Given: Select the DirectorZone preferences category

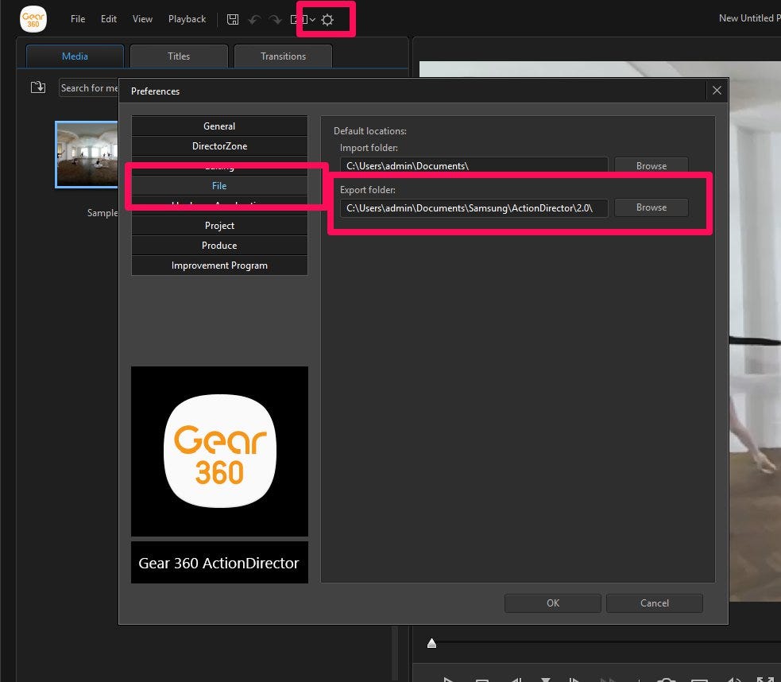Looking at the screenshot, I should coord(219,146).
